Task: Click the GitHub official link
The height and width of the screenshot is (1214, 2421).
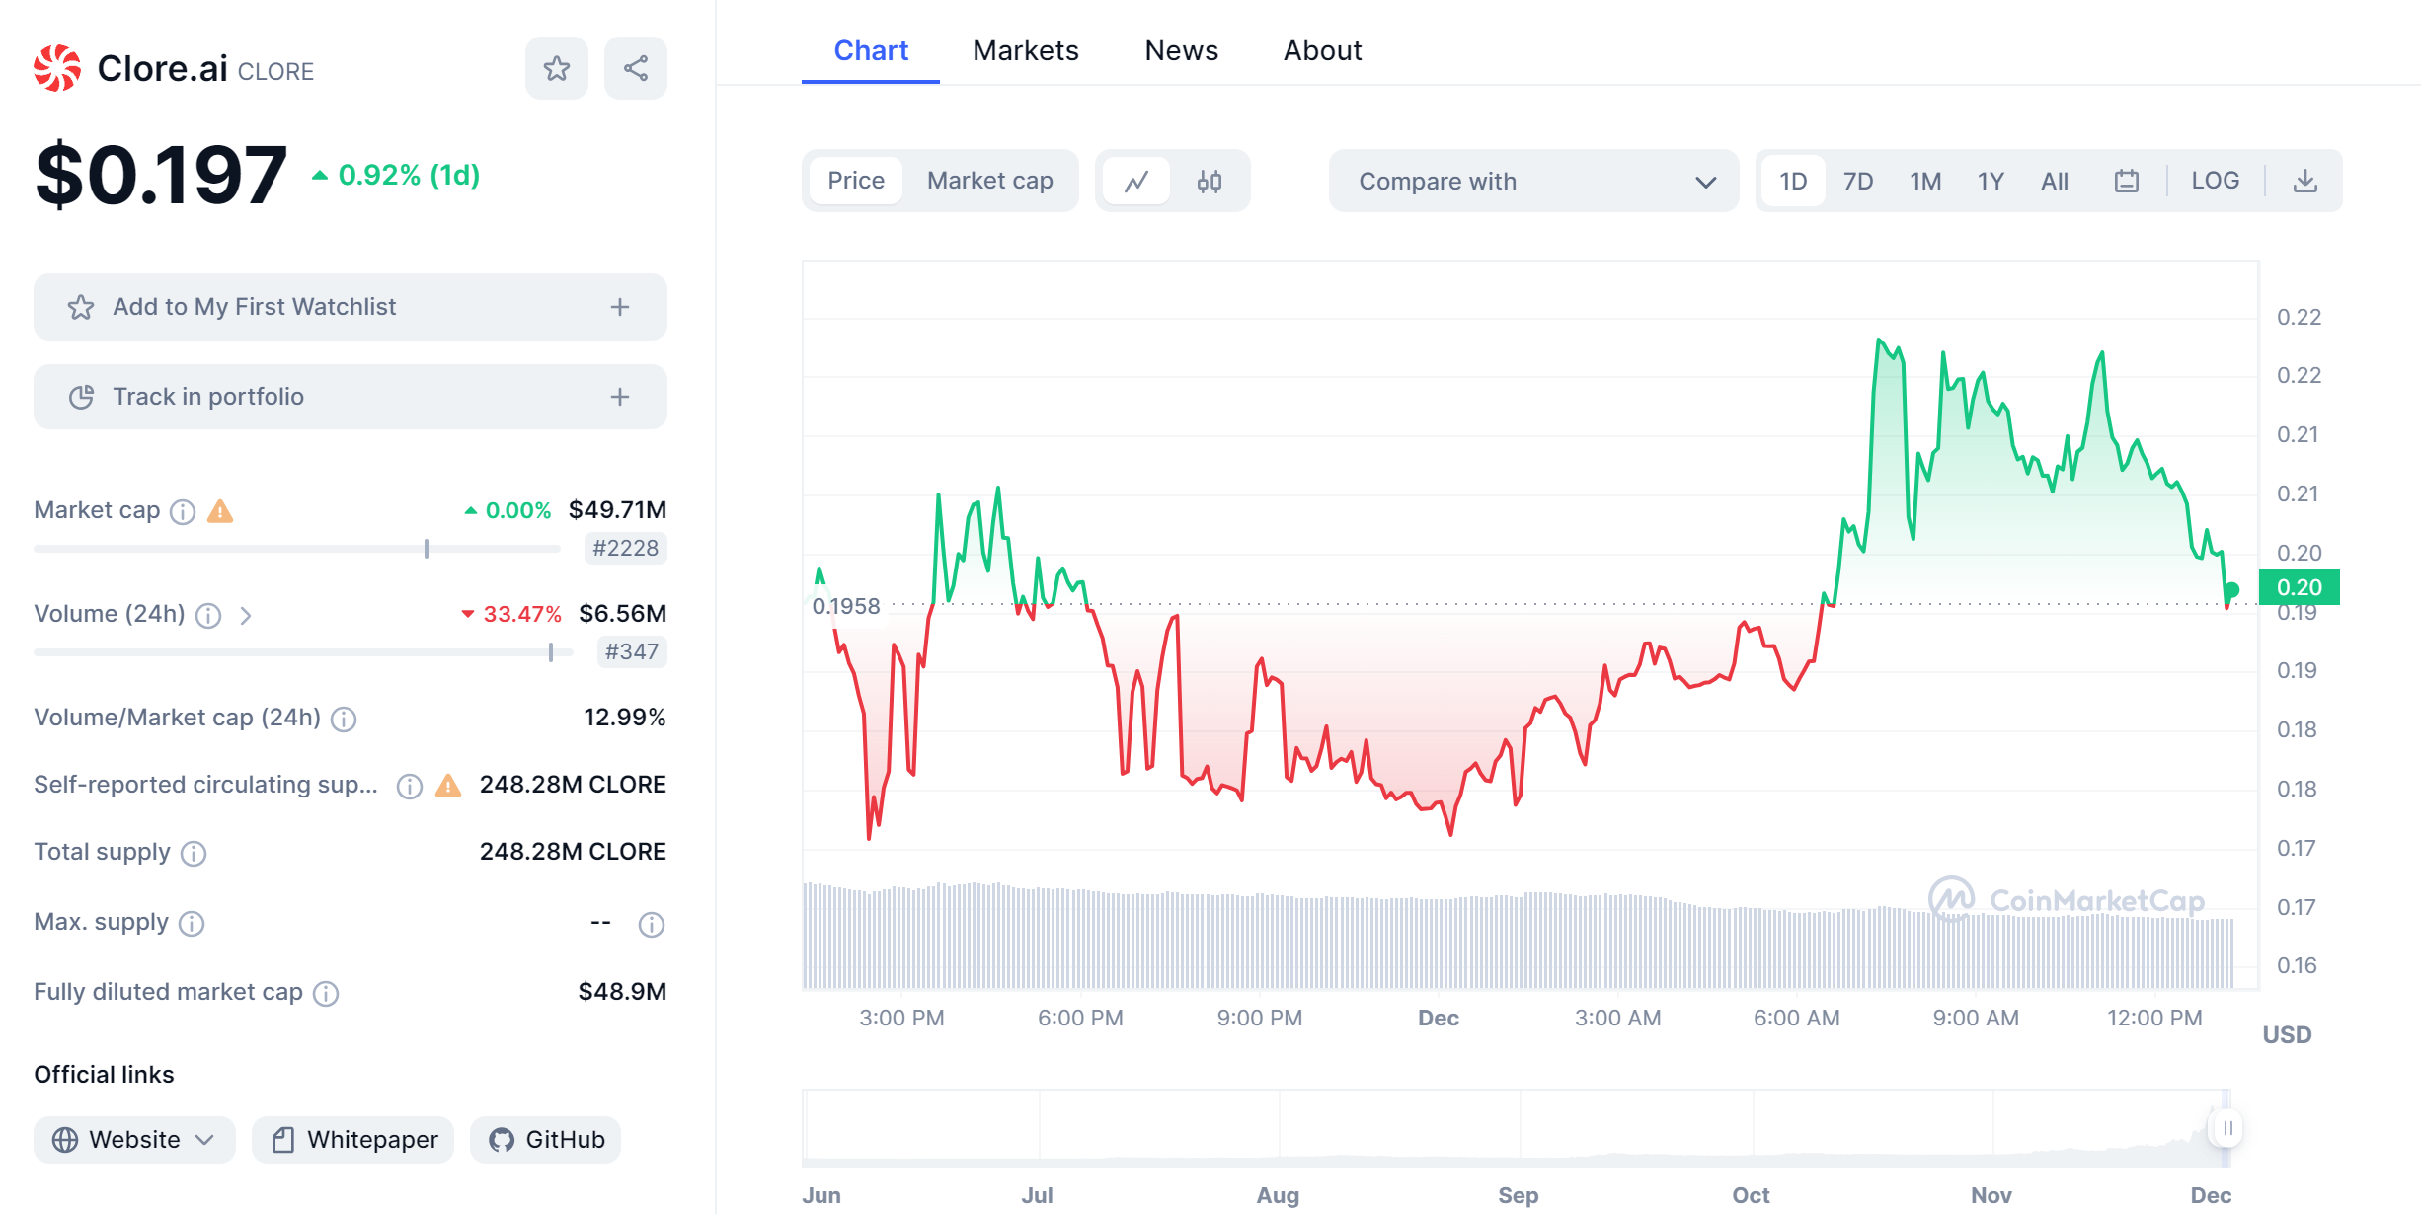Action: click(546, 1140)
